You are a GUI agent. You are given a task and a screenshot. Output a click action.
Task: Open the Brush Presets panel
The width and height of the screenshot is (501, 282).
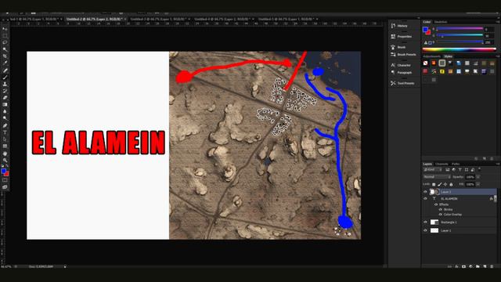[403, 54]
